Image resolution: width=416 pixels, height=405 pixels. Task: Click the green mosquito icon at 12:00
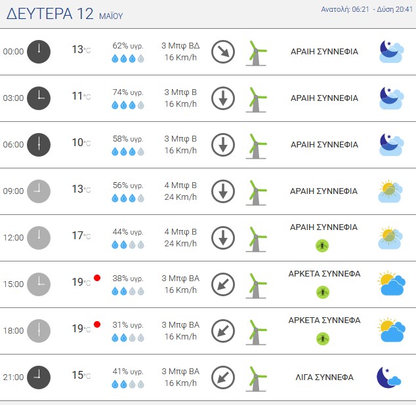[x=322, y=246]
